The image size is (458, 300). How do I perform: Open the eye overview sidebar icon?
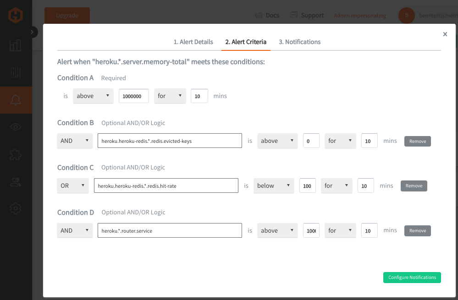point(16,127)
